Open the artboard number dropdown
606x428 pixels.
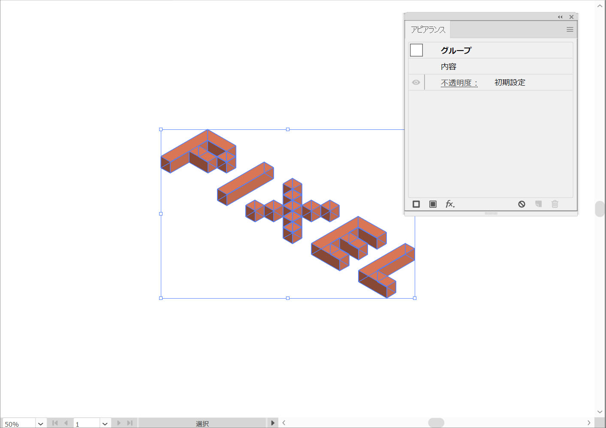click(x=105, y=424)
